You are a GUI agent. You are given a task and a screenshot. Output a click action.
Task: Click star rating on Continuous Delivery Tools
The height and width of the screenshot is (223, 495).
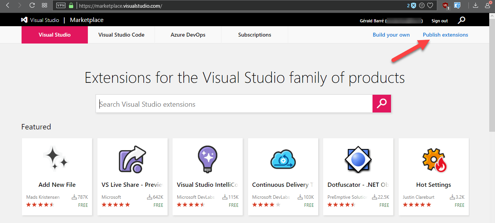pos(266,205)
